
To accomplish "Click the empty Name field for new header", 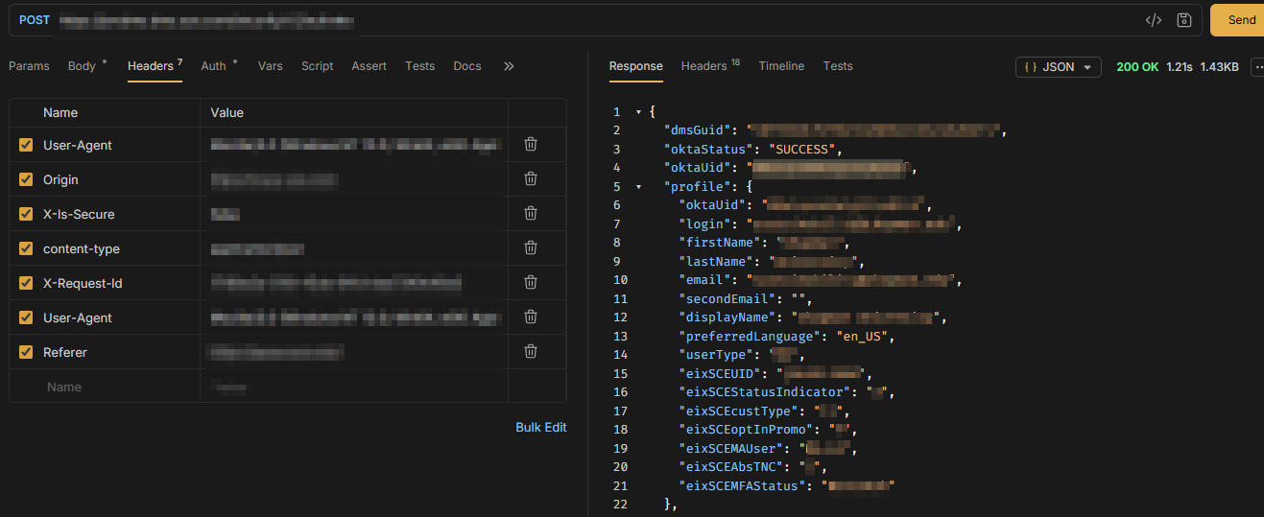I will pos(106,387).
